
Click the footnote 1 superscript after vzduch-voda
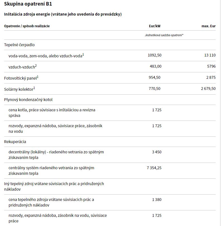click(83, 55)
